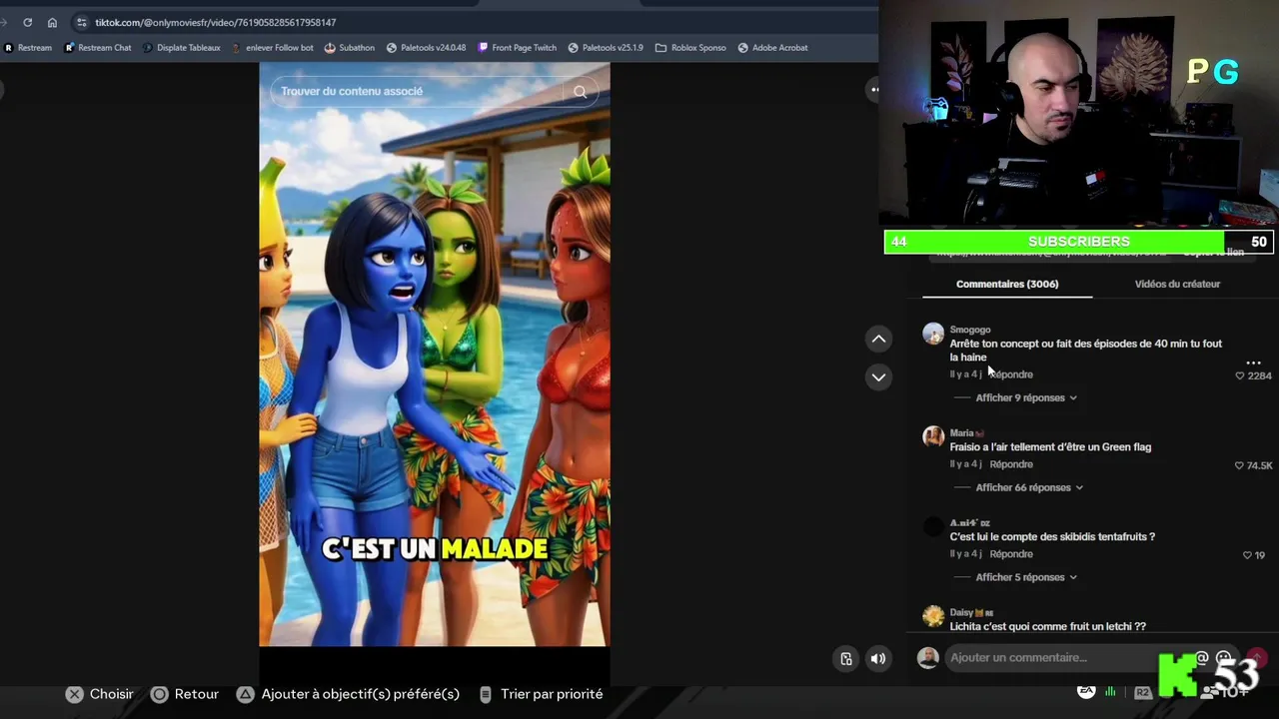Open the Daisy username link

970,612
